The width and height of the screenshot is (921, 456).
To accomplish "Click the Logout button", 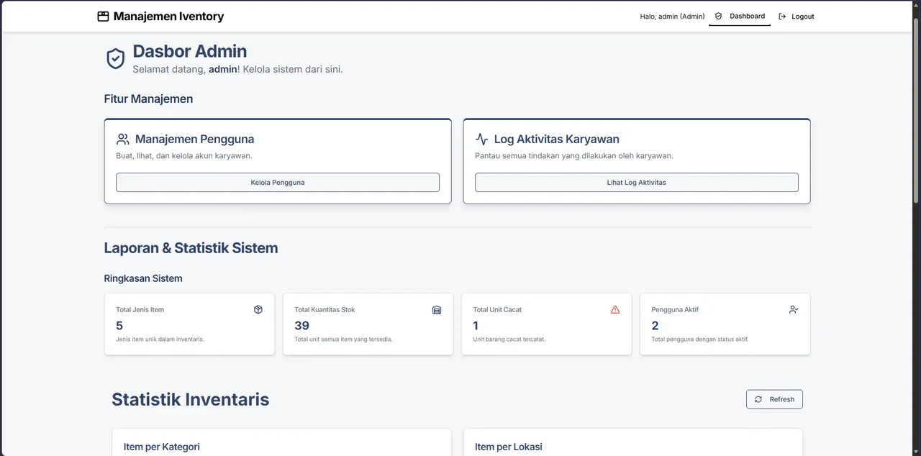I will click(797, 17).
